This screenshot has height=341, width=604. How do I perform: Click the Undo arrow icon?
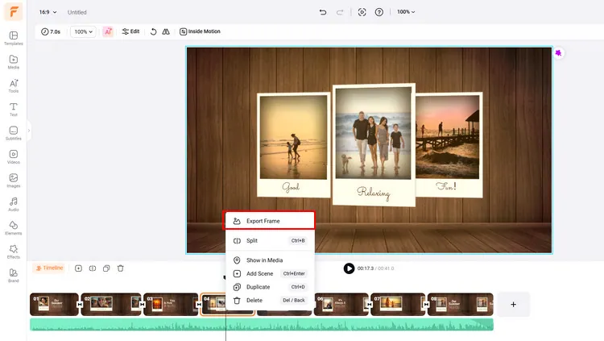323,12
